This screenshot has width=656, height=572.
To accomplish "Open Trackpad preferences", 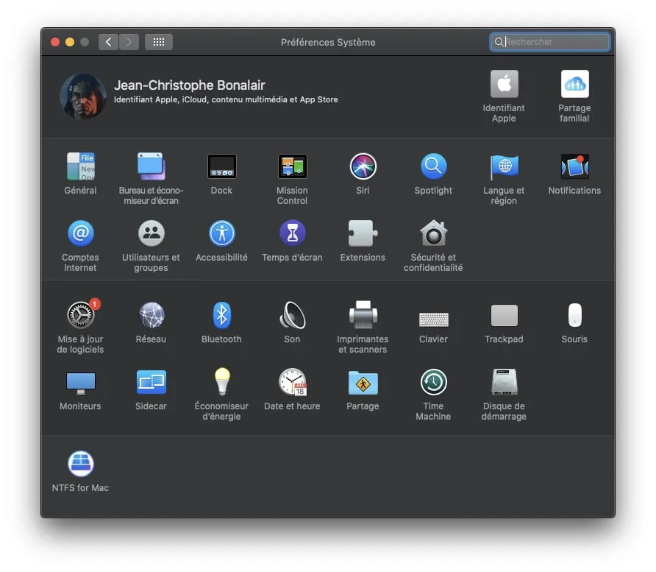I will pos(504,315).
